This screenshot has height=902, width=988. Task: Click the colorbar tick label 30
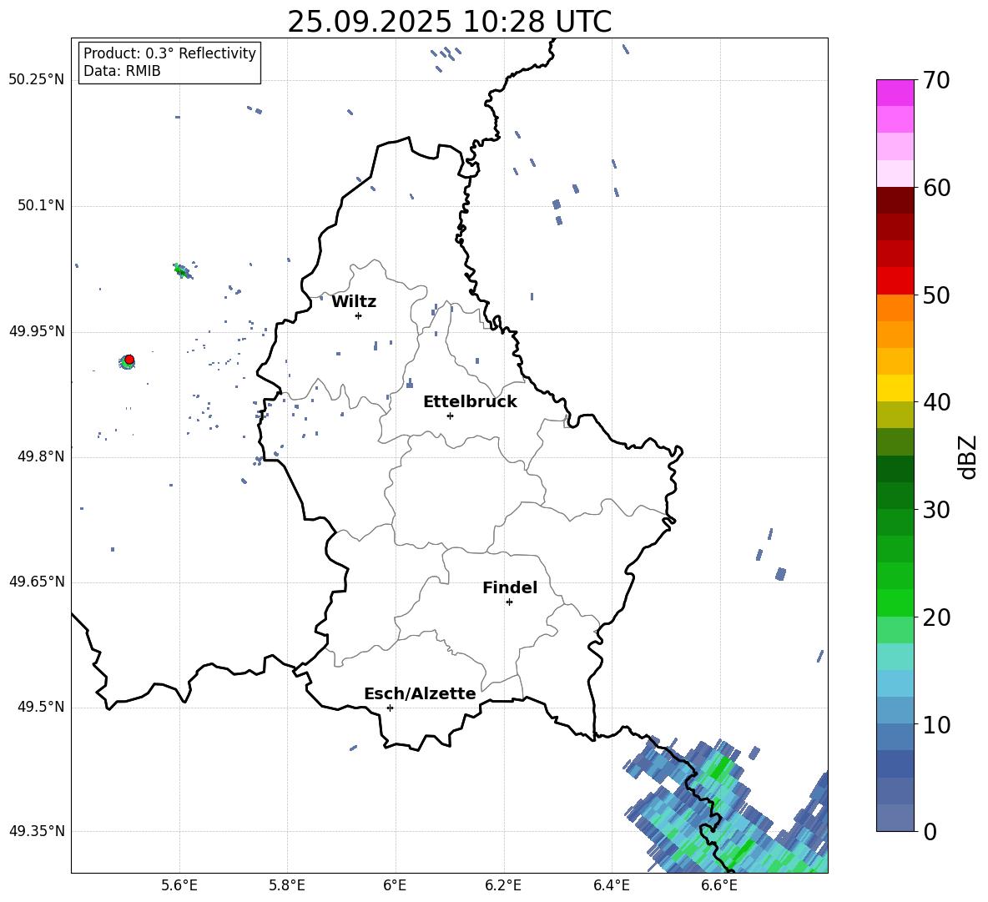click(936, 510)
